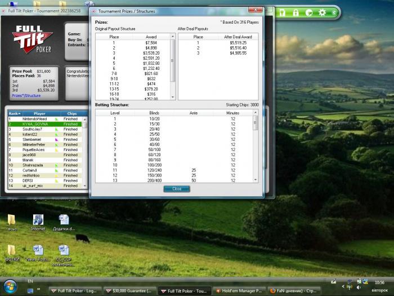Click the lock icon in green toolbar
Screen dimensions: 394x296
tap(295, 12)
